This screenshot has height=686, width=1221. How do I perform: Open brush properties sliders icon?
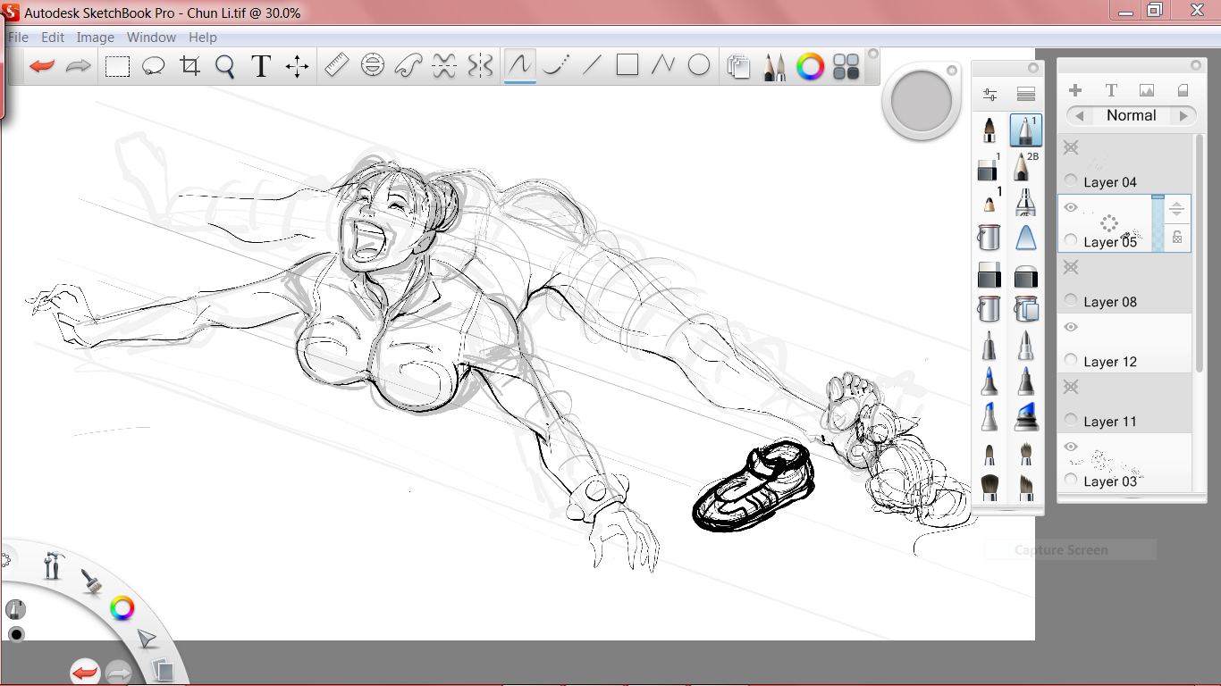[x=989, y=94]
